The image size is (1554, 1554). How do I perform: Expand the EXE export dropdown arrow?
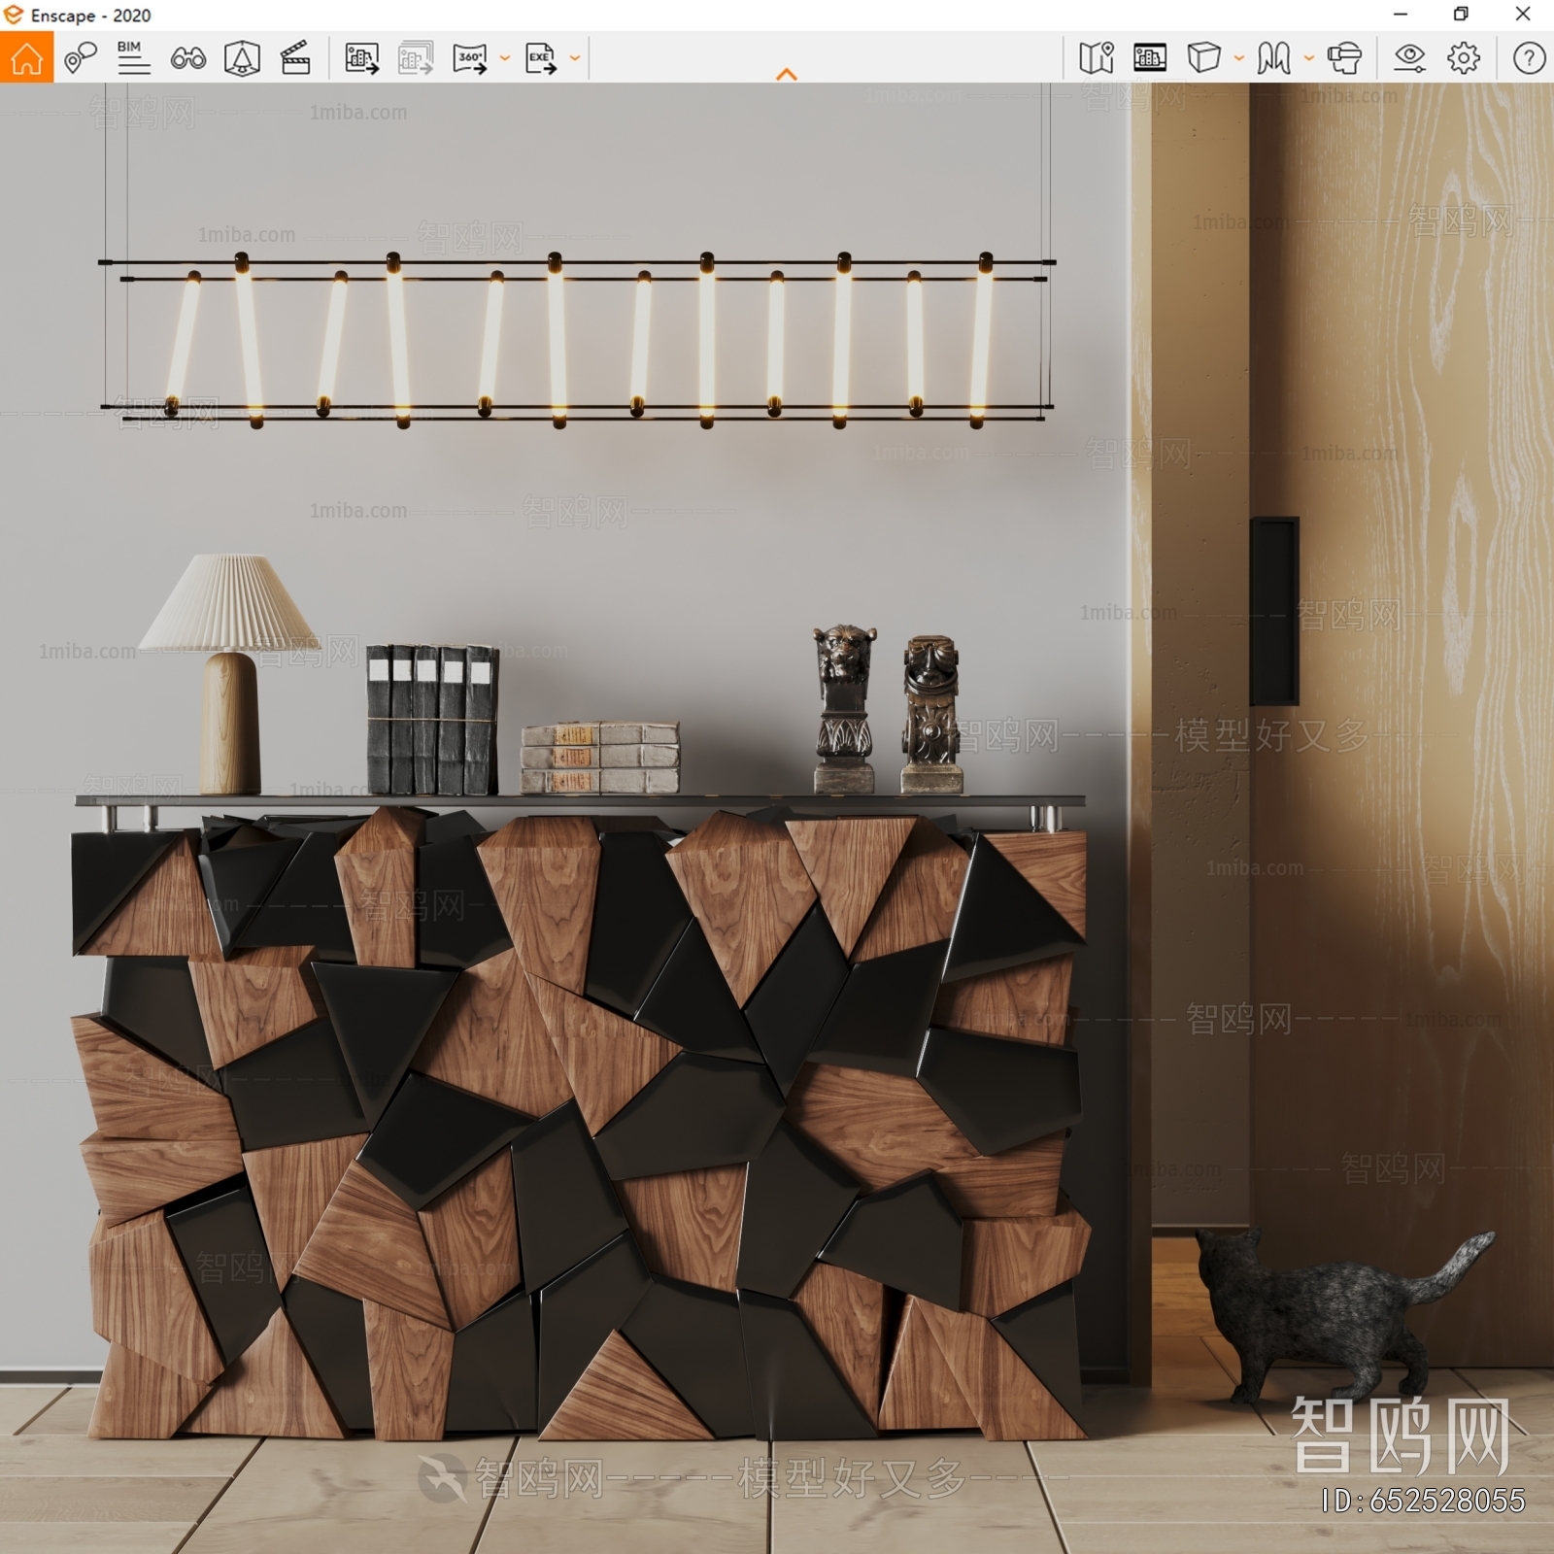click(575, 58)
